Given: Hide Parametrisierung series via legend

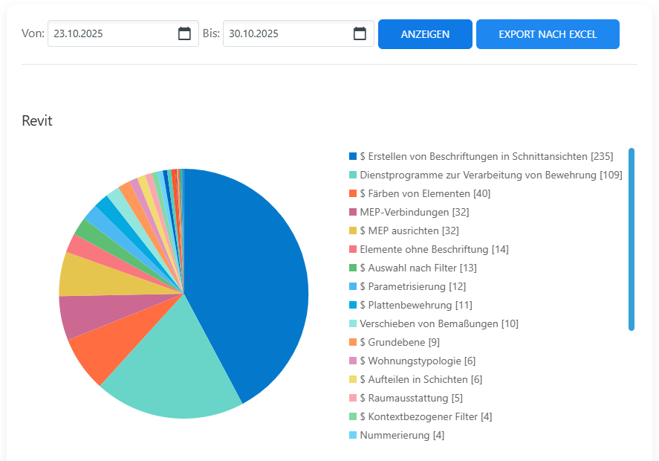Looking at the screenshot, I should [412, 286].
